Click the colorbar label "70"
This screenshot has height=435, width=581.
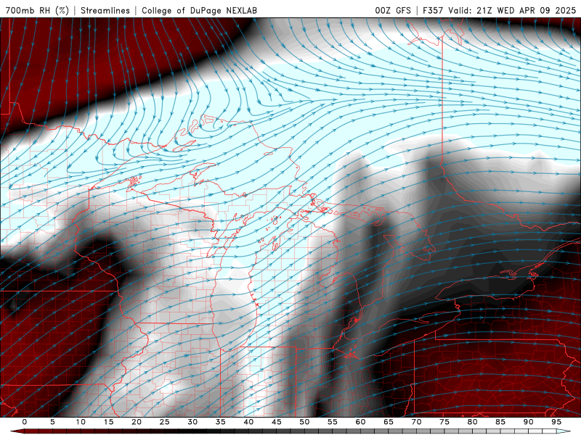point(416,422)
